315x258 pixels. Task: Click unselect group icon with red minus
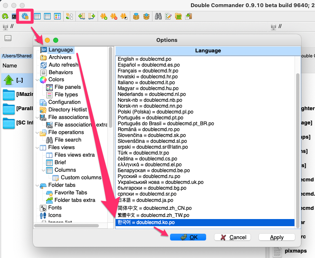click(114, 16)
